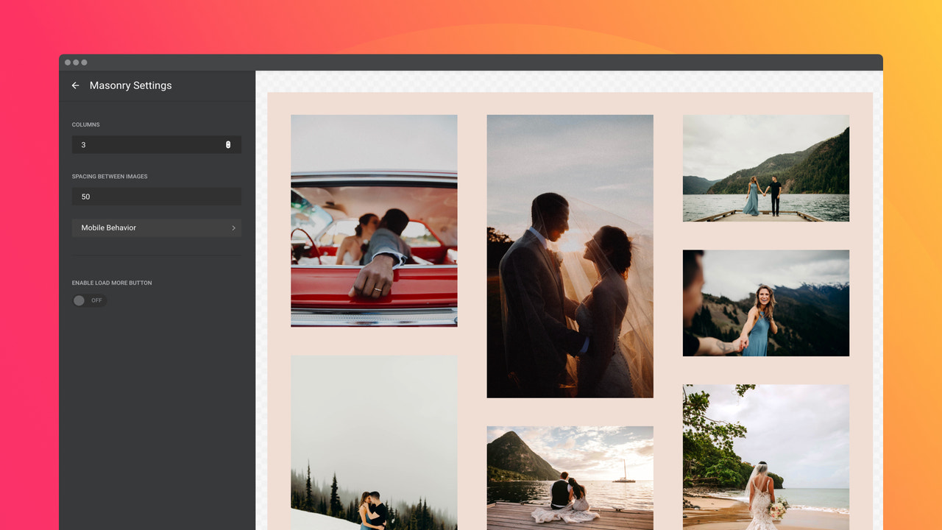This screenshot has width=942, height=530.
Task: Open the Mobile Behavior settings panel
Action: coord(156,227)
